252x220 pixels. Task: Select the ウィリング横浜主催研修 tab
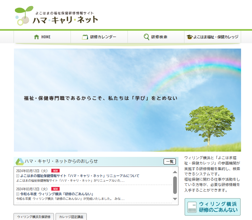tap(34, 217)
